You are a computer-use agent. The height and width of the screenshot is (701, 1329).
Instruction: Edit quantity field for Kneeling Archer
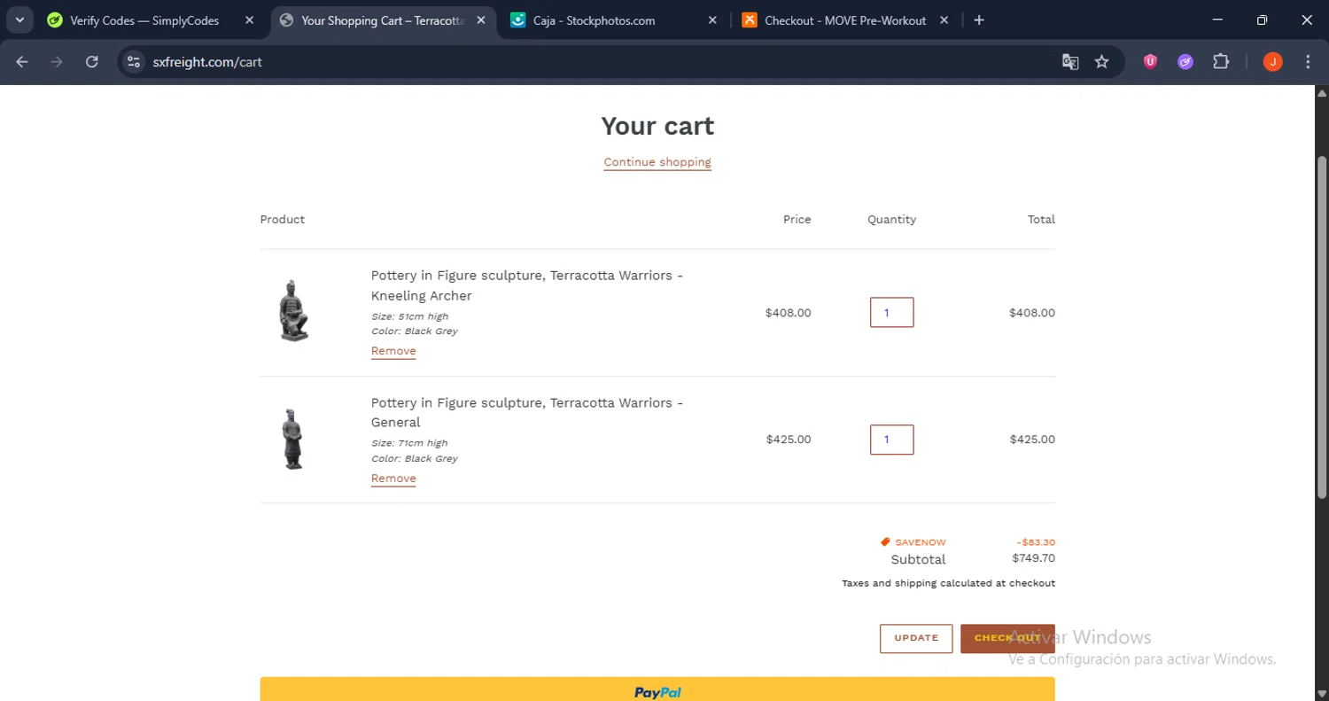click(x=891, y=312)
